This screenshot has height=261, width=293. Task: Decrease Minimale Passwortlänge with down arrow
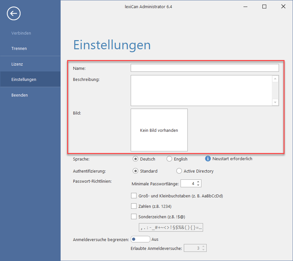point(198,185)
